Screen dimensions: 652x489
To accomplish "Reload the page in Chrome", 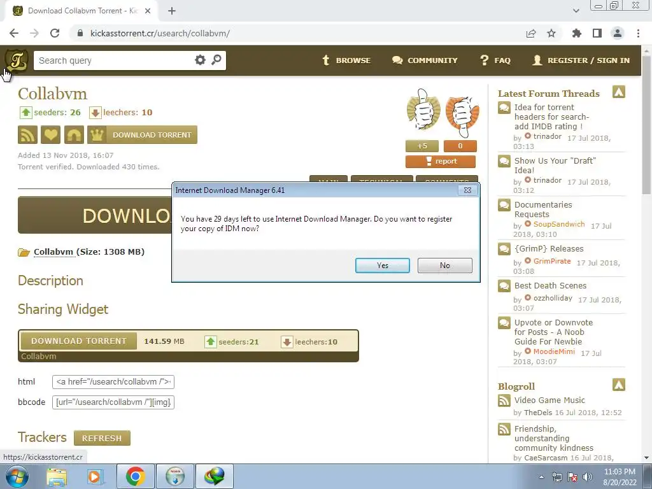I will [x=55, y=33].
